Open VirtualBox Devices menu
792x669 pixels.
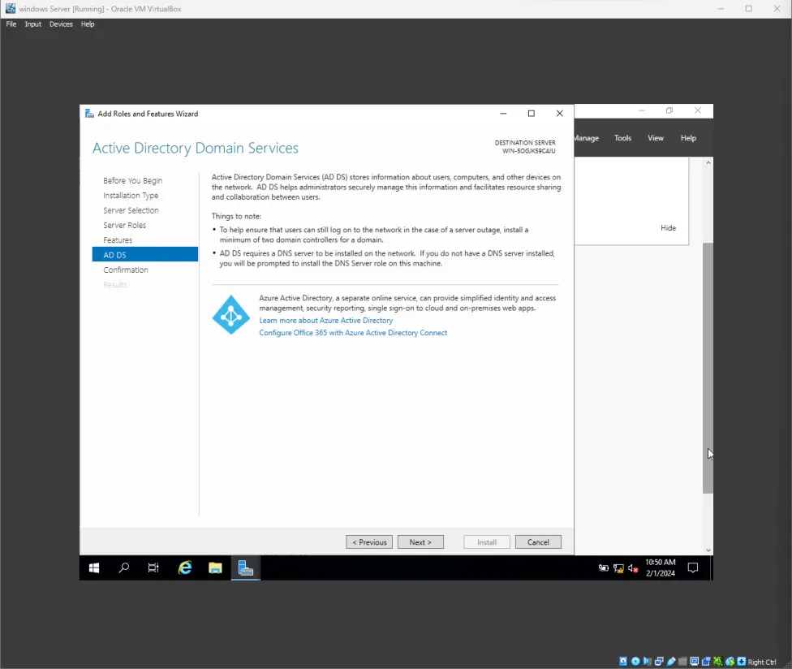(x=61, y=24)
